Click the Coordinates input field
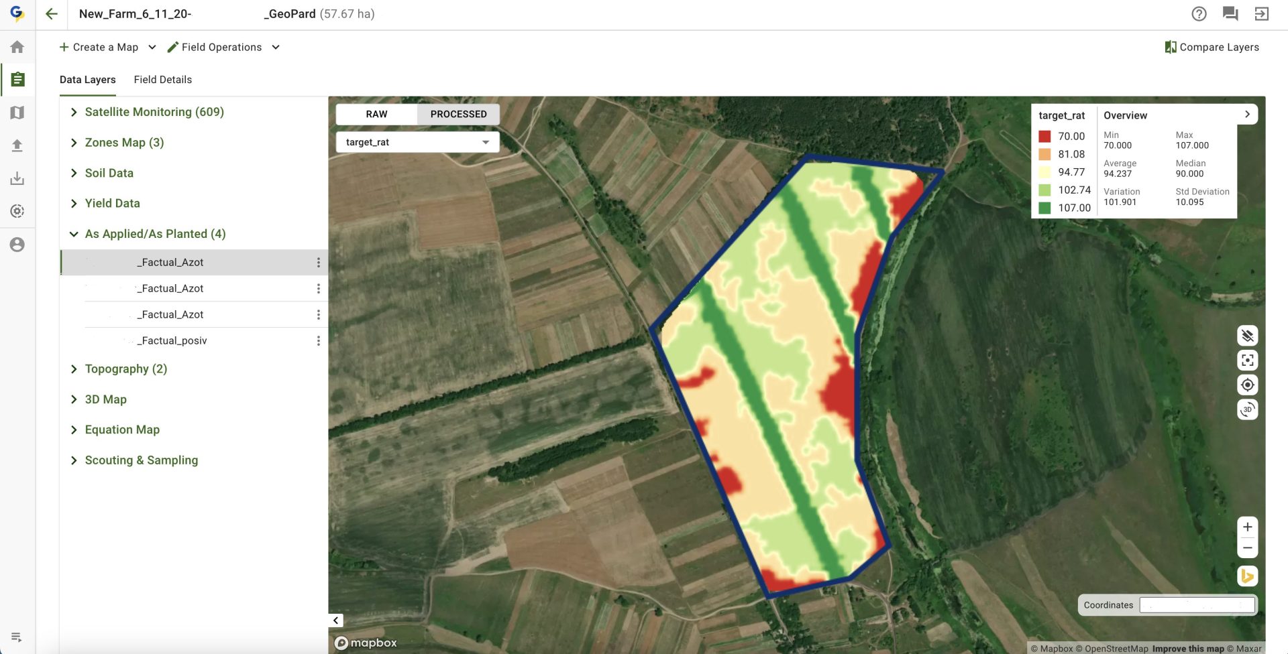The width and height of the screenshot is (1288, 654). click(x=1197, y=605)
